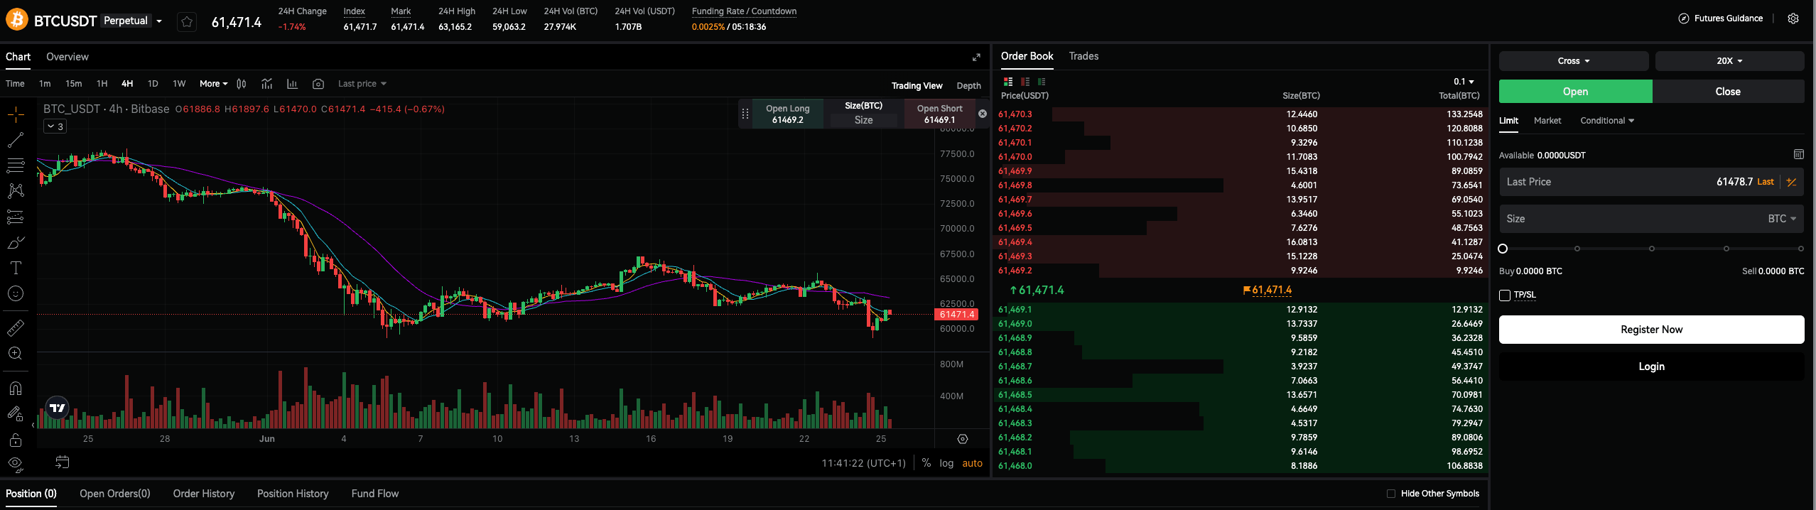Open the emoji icons tool
The width and height of the screenshot is (1816, 510).
pos(16,293)
